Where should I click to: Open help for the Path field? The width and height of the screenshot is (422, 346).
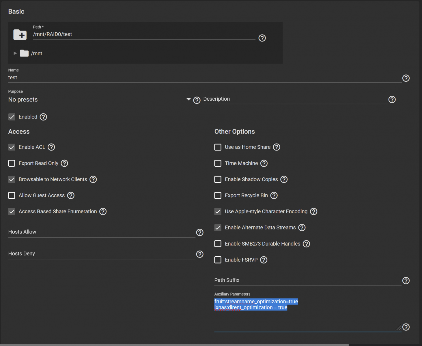click(262, 38)
